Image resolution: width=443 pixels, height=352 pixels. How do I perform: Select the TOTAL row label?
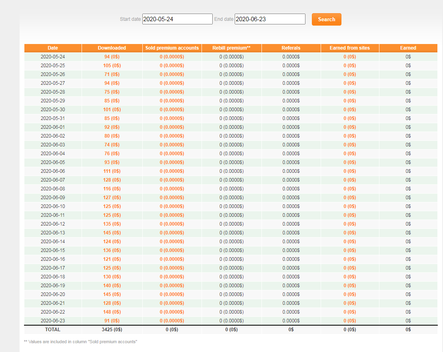click(x=53, y=329)
